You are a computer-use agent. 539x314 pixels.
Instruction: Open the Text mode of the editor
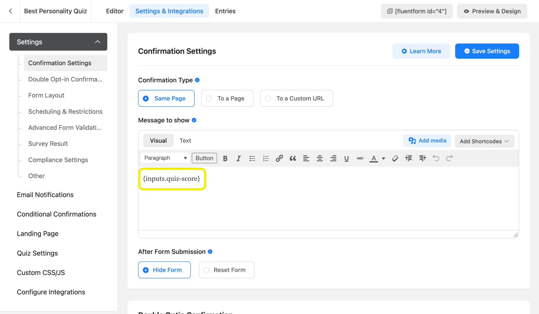tap(185, 140)
